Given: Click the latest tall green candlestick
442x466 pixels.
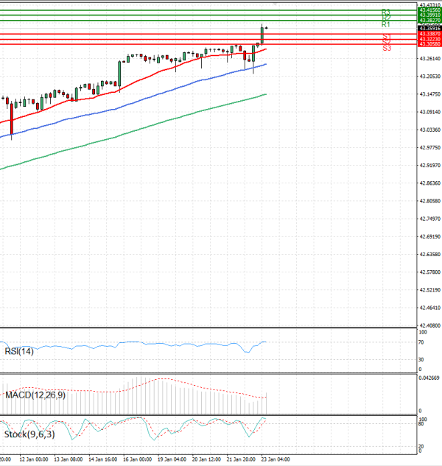Looking at the screenshot, I should pyautogui.click(x=262, y=33).
